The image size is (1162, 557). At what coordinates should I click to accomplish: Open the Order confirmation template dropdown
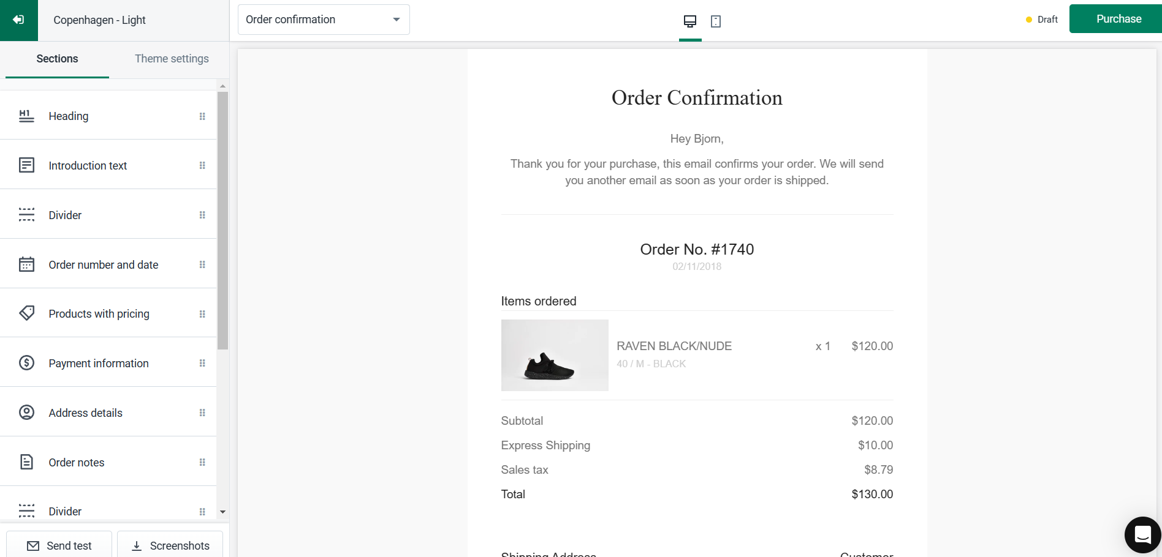pyautogui.click(x=324, y=20)
